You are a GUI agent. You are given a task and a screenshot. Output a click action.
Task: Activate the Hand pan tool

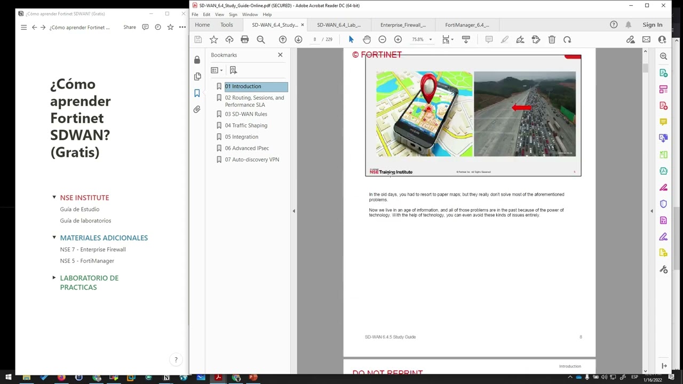367,39
